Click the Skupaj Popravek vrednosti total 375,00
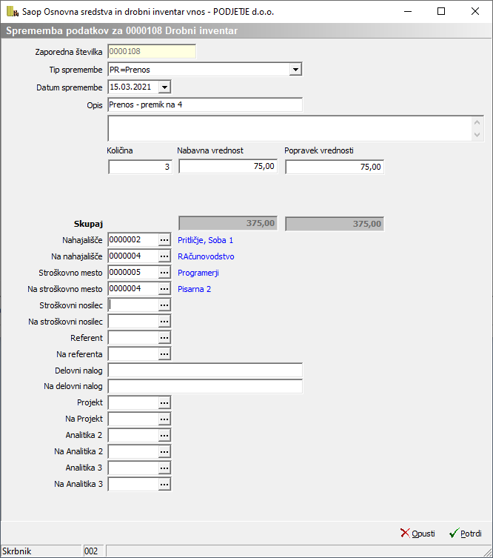Screen dimensions: 493x558 (x=335, y=224)
